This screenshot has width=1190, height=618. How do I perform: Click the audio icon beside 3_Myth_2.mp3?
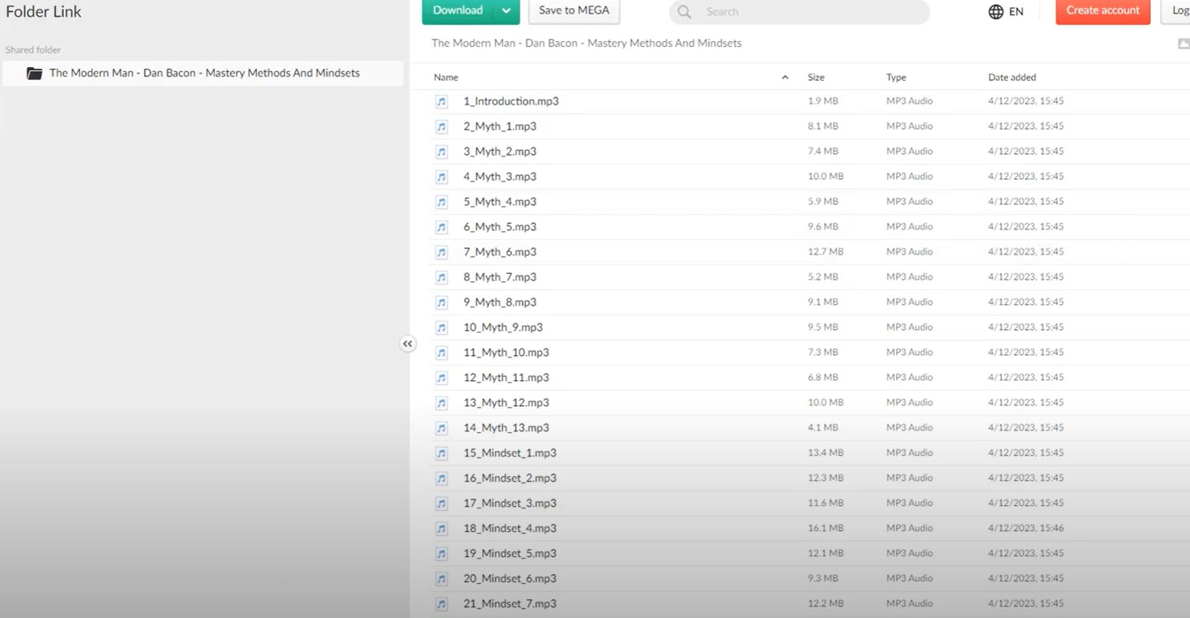coord(441,152)
